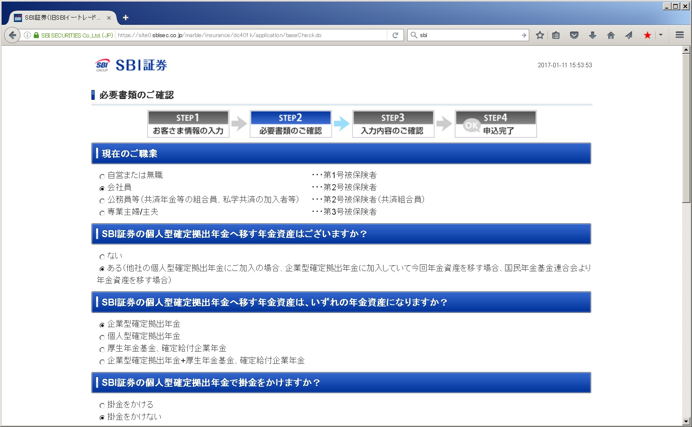Click the search go arrow
This screenshot has height=427, width=692.
(x=524, y=35)
